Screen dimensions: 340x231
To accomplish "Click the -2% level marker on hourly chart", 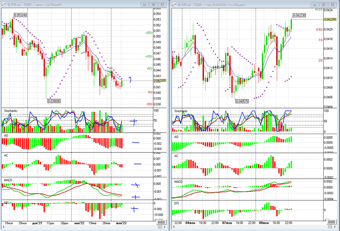I will pos(320,61).
